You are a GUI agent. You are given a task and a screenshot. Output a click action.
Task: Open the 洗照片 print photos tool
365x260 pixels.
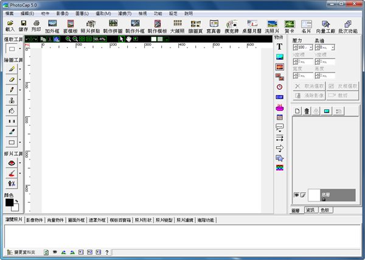[x=272, y=26]
